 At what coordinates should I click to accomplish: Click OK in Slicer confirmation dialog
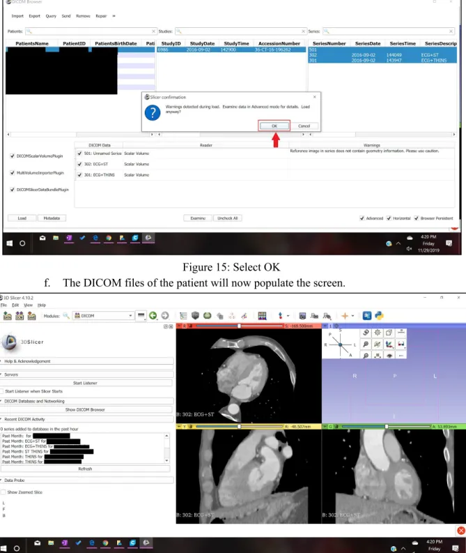click(x=274, y=126)
